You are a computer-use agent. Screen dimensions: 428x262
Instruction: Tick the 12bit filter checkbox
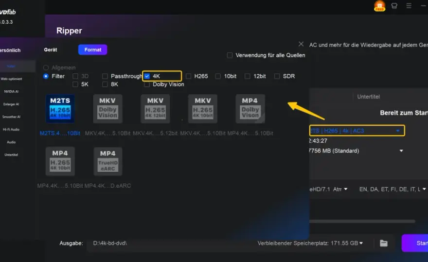[x=247, y=76]
